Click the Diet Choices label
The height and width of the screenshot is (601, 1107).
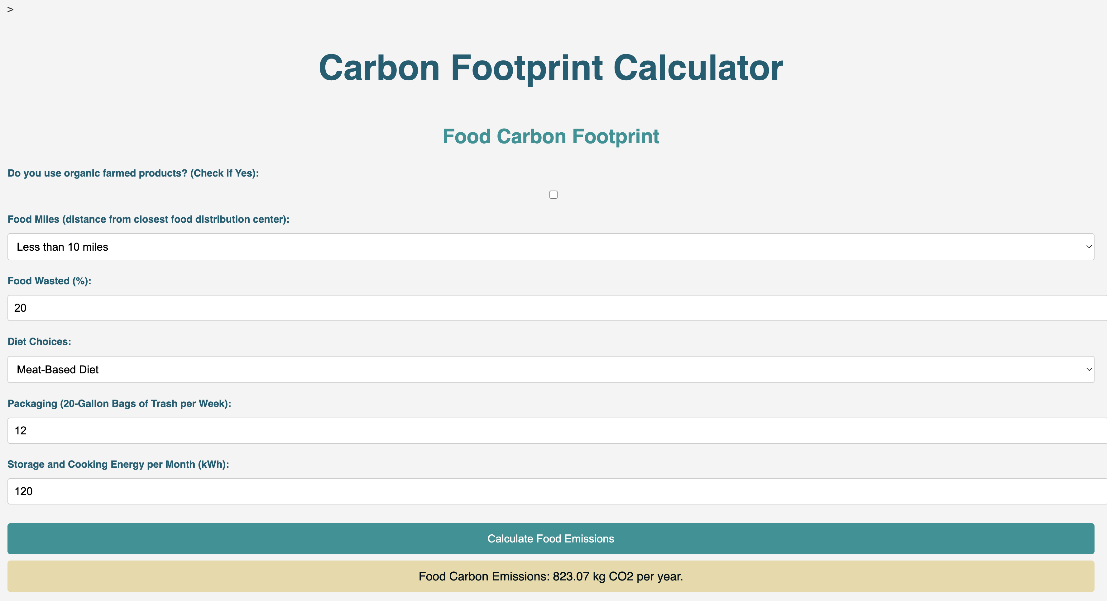39,341
